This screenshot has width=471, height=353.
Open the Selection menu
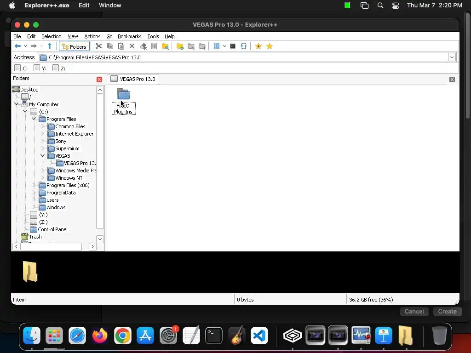coord(52,36)
